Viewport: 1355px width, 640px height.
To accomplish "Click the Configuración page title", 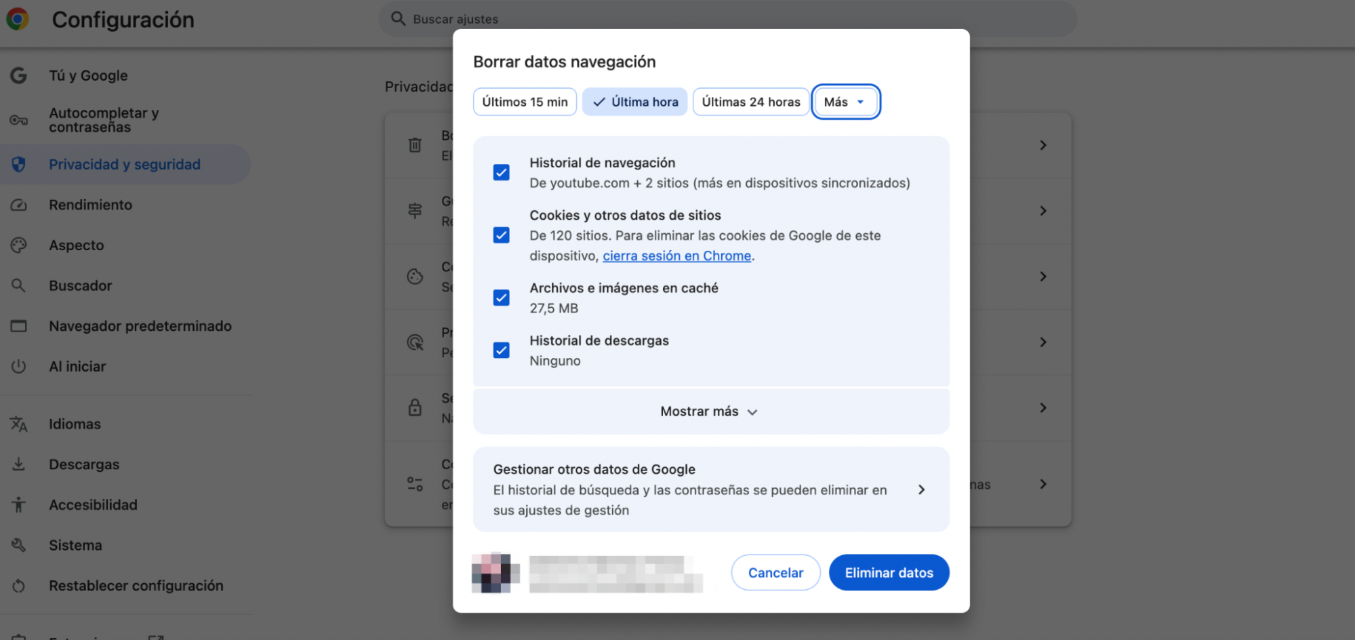I will [x=123, y=20].
